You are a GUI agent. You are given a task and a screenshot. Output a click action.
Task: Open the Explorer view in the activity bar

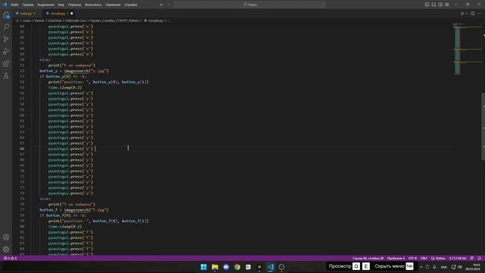(6, 15)
